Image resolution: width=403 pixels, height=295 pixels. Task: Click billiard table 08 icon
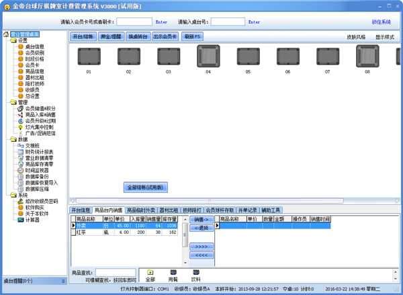tap(367, 58)
